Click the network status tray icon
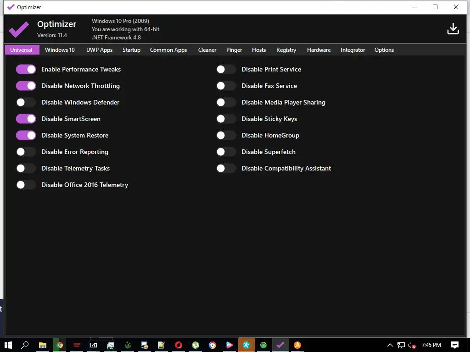 coord(401,346)
